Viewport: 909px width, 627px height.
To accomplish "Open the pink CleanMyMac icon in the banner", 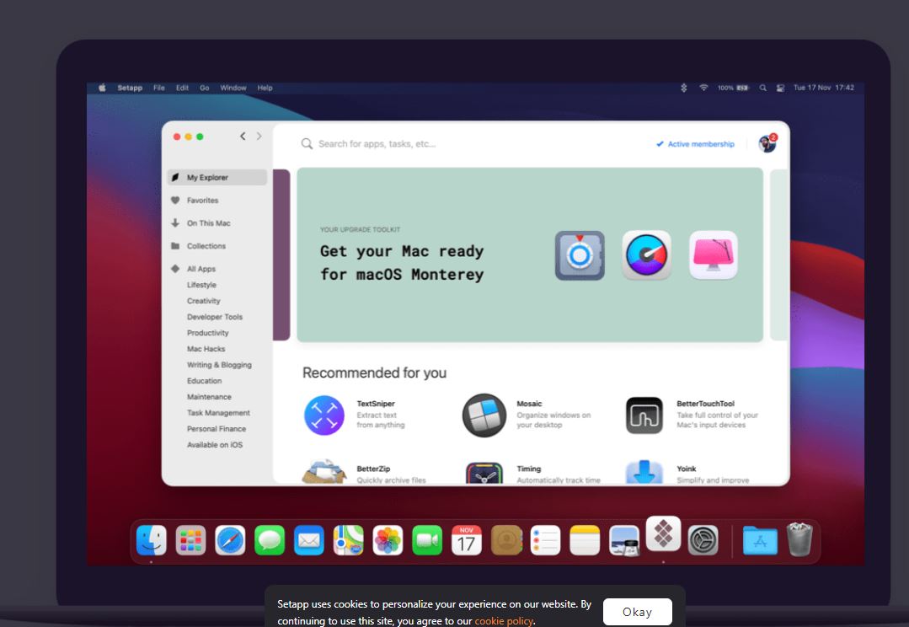I will (x=714, y=255).
